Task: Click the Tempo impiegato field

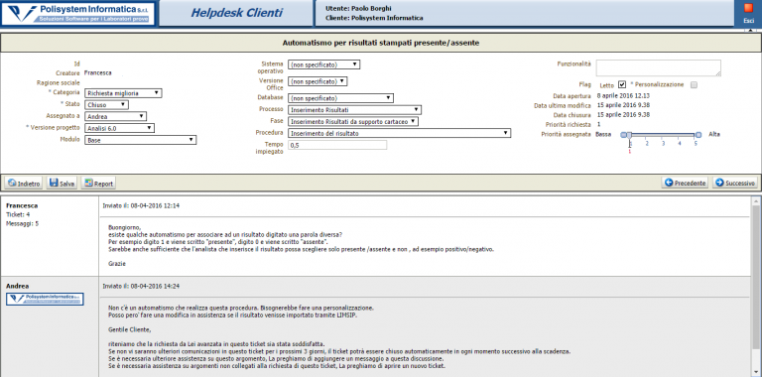Action: 337,145
